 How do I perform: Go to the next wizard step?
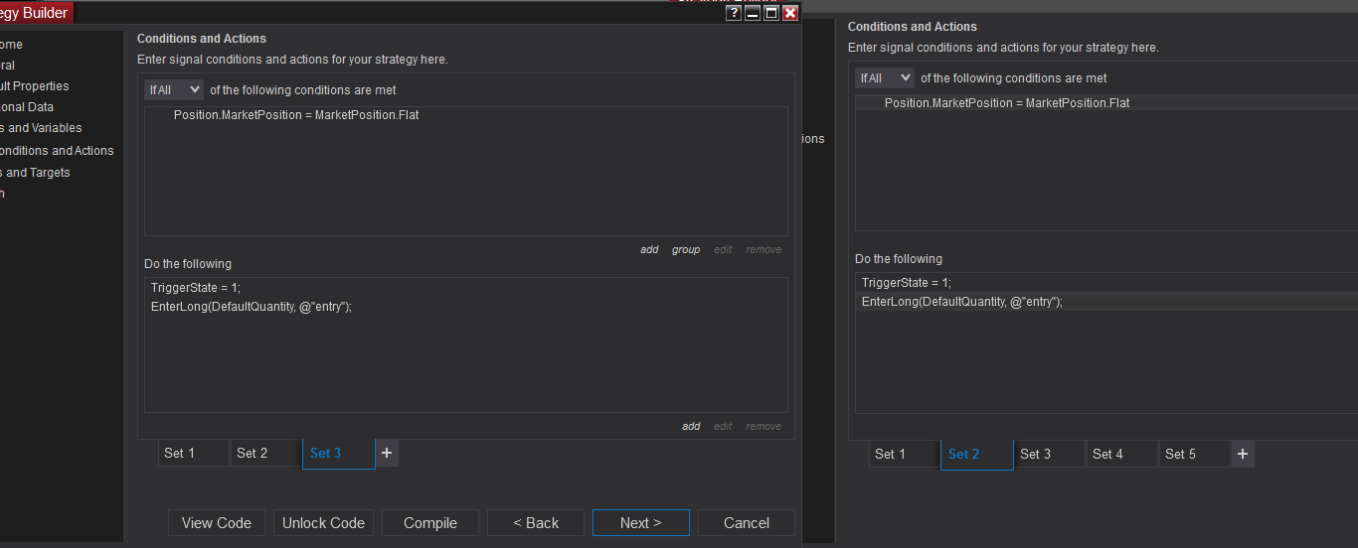coord(640,523)
